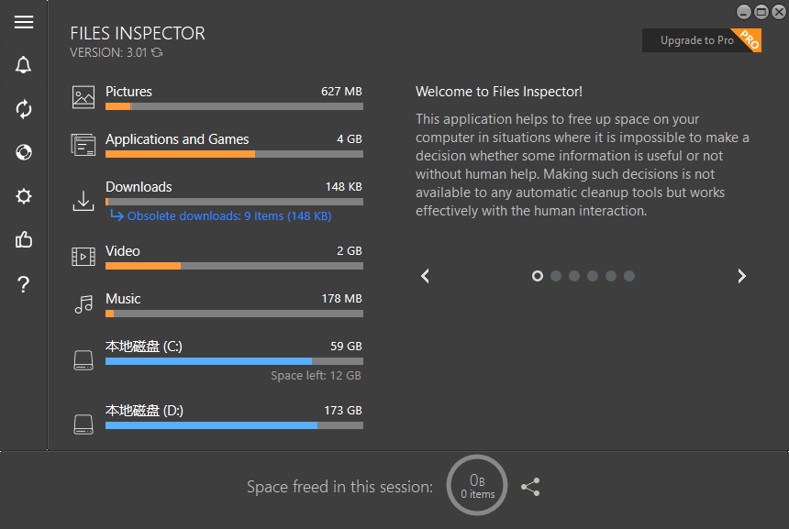Click the space freed counter circle
Viewport: 789px width, 529px height.
pos(477,486)
